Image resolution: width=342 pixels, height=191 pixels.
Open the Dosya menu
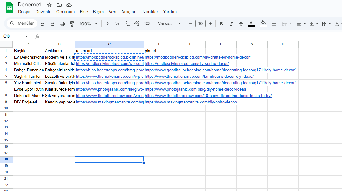(x=24, y=12)
